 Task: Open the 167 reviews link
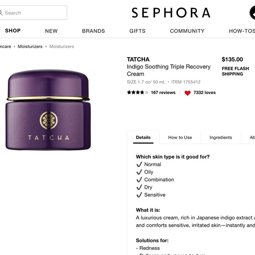163,92
